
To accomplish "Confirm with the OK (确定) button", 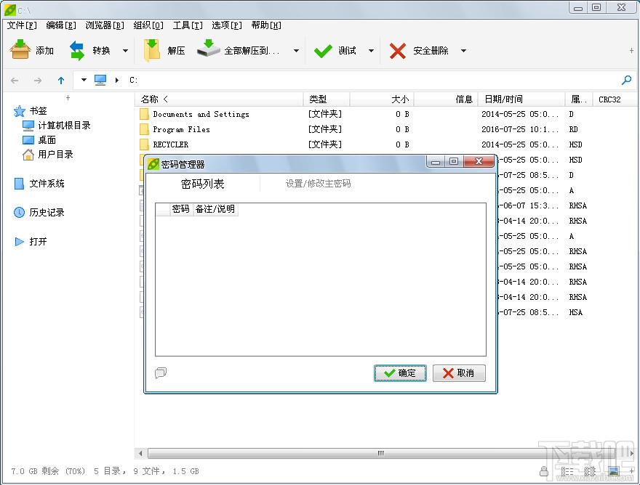I will (401, 373).
